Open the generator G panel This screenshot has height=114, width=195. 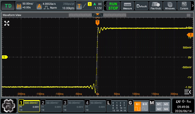130,103
